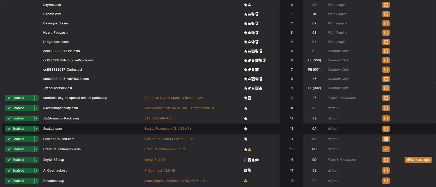Click the warning triangle beside CreatureFramework.esm
Image resolution: width=436 pixels, height=187 pixels.
tap(249, 149)
